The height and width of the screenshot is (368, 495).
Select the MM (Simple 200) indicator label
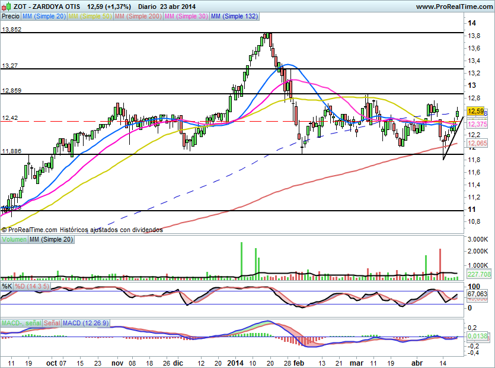[x=138, y=16]
